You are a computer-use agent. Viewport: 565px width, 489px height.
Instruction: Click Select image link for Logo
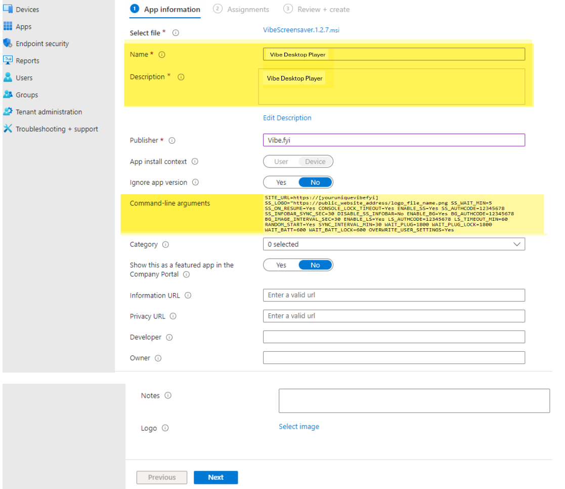coord(299,427)
